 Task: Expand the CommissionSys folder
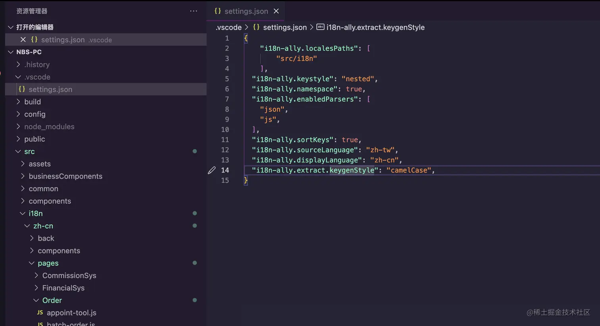(69, 275)
